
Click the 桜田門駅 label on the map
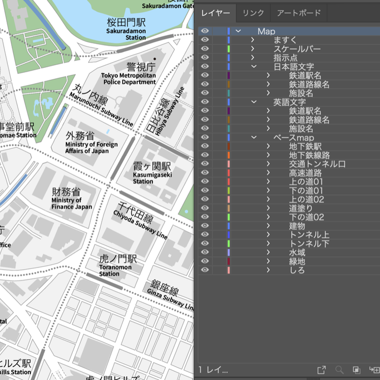(x=126, y=23)
